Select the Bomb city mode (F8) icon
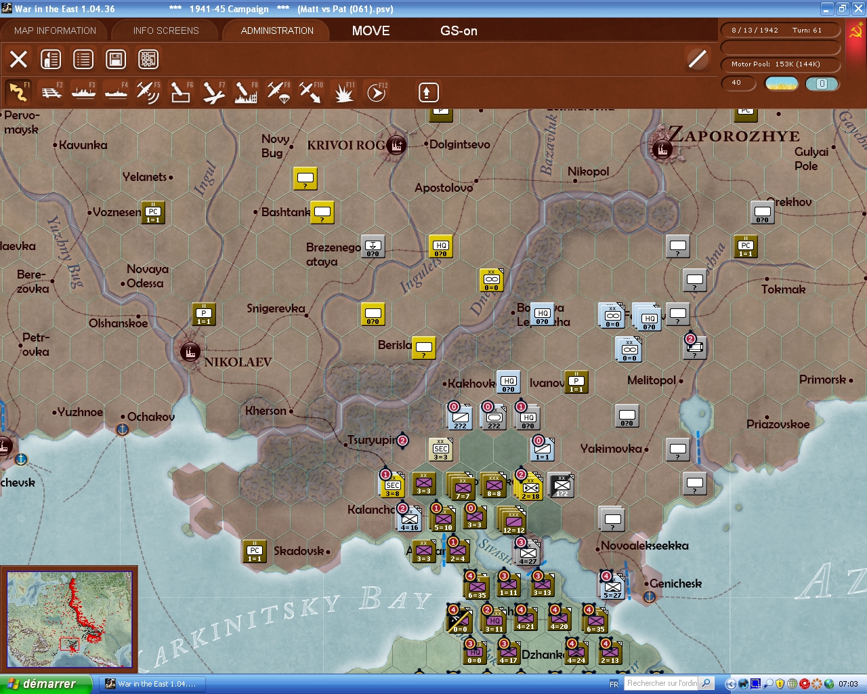 246,92
